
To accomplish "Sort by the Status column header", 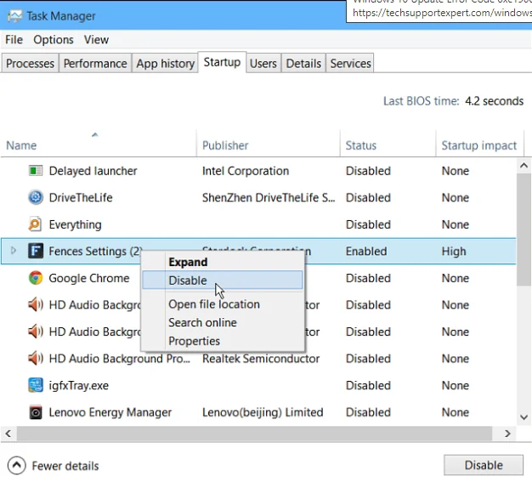I will tap(361, 145).
